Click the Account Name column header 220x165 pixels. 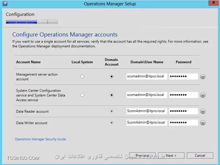coord(28,62)
